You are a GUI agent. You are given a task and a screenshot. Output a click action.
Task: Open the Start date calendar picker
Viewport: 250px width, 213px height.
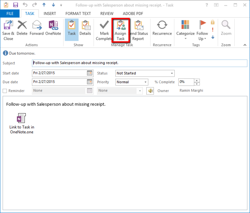(x=90, y=73)
